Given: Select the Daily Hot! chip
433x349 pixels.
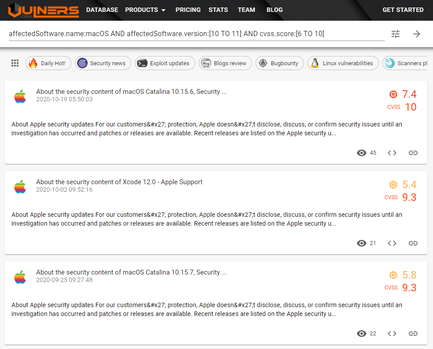Looking at the screenshot, I should coord(48,63).
